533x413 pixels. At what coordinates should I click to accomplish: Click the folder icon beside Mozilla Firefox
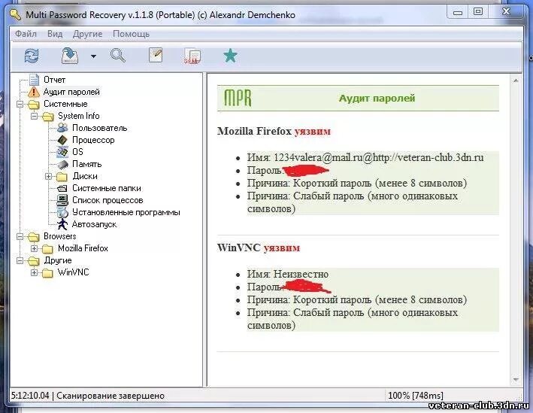[47, 249]
